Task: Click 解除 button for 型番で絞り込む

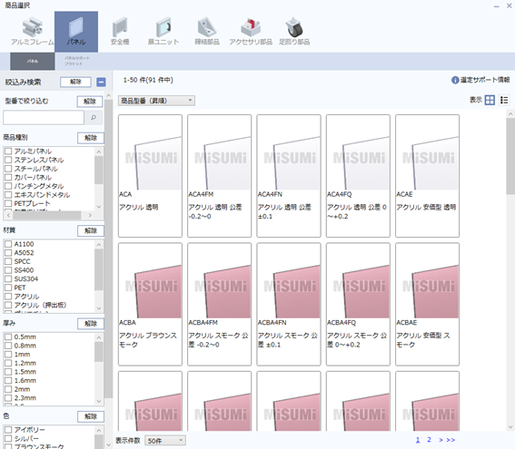Action: [90, 102]
